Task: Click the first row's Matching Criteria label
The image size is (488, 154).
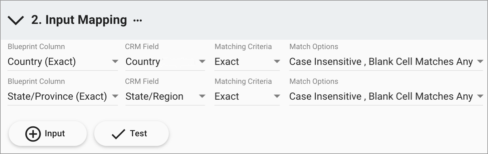Action: [x=243, y=47]
